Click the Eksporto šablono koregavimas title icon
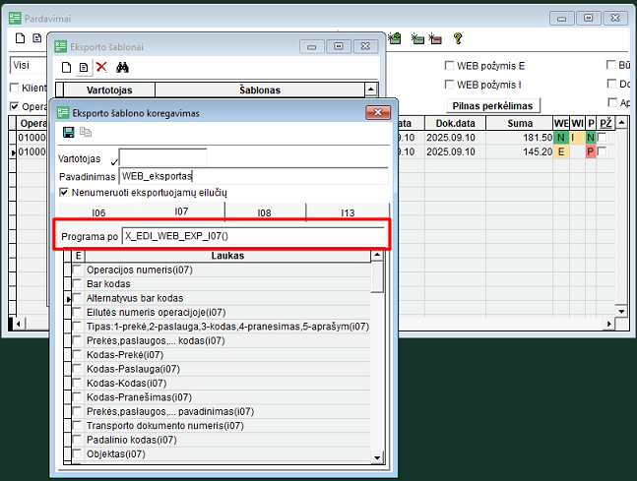The height and width of the screenshot is (481, 637). pyautogui.click(x=63, y=113)
